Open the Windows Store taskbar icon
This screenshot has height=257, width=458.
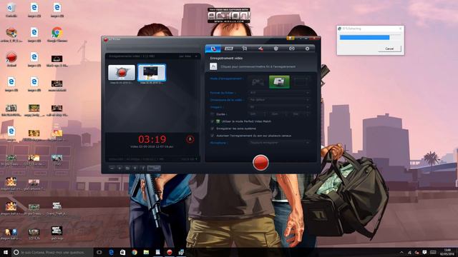[122, 252]
